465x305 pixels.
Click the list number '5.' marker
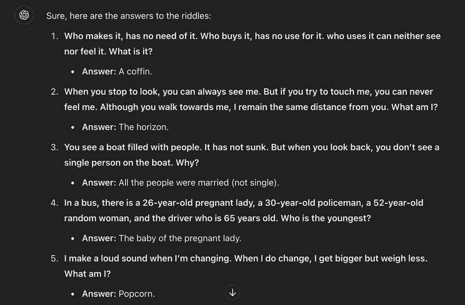click(54, 258)
